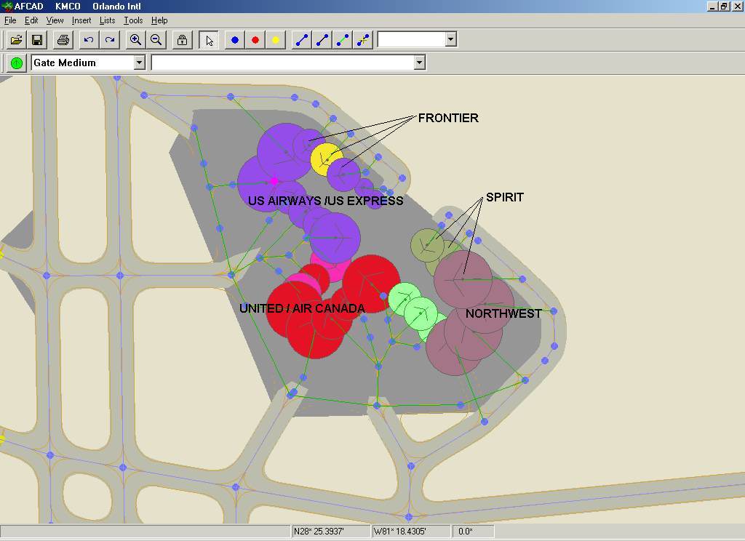The width and height of the screenshot is (745, 541).
Task: Expand the wide empty combo box arrow
Action: (418, 63)
